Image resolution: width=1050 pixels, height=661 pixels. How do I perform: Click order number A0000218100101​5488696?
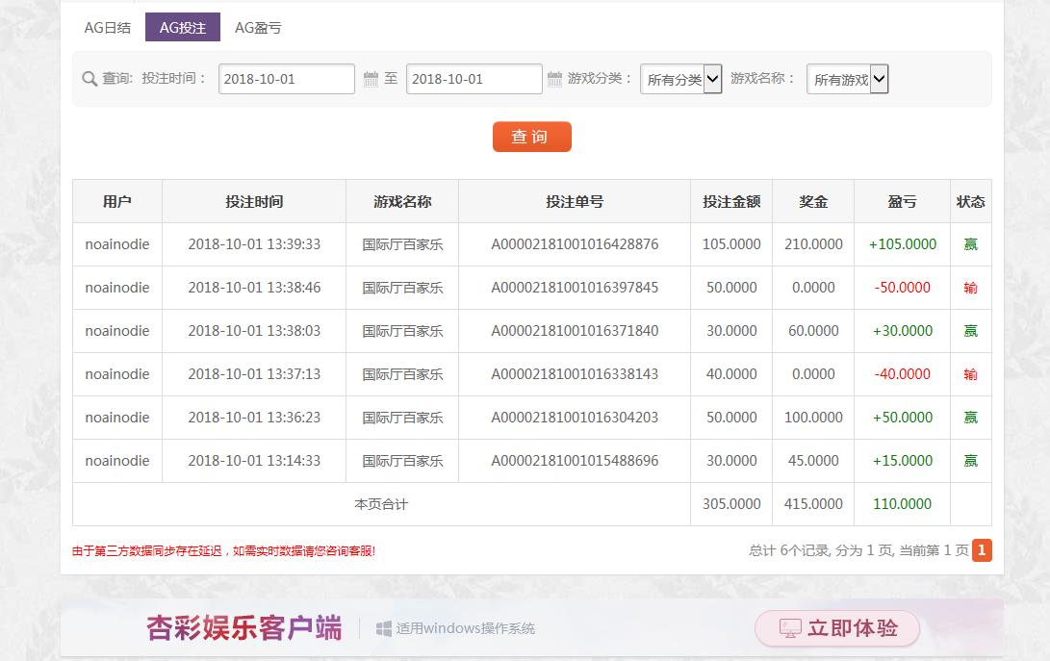point(575,461)
